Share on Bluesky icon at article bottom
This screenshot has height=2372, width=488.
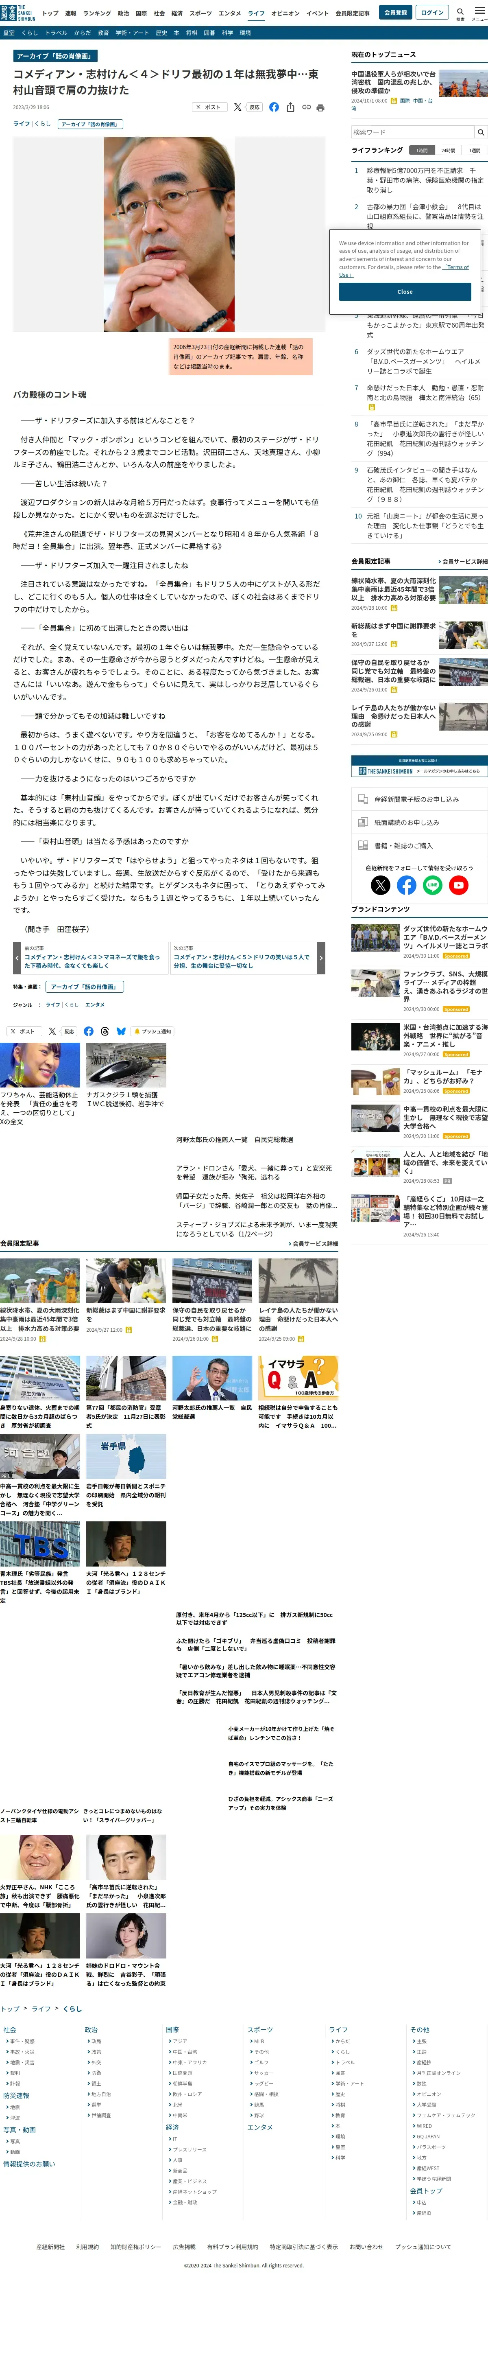pos(121,1031)
